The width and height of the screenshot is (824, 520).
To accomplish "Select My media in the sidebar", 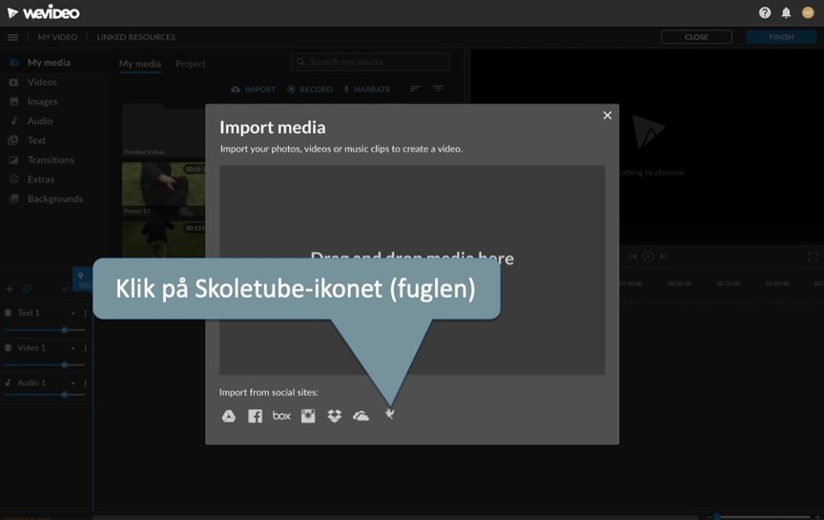I will tap(49, 63).
